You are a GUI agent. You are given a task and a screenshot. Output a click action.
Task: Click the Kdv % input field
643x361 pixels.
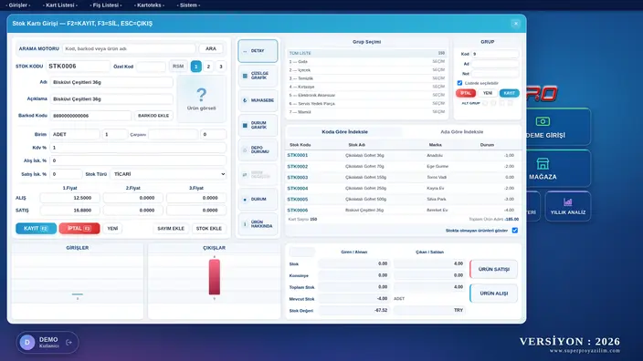coord(138,148)
